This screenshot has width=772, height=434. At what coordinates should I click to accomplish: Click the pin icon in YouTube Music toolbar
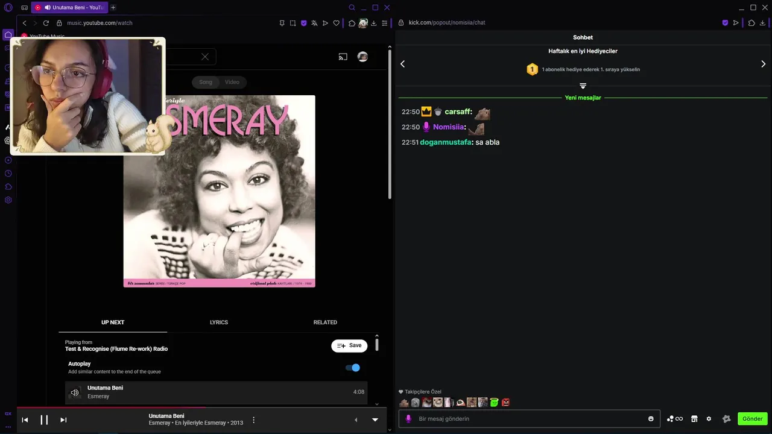point(282,23)
